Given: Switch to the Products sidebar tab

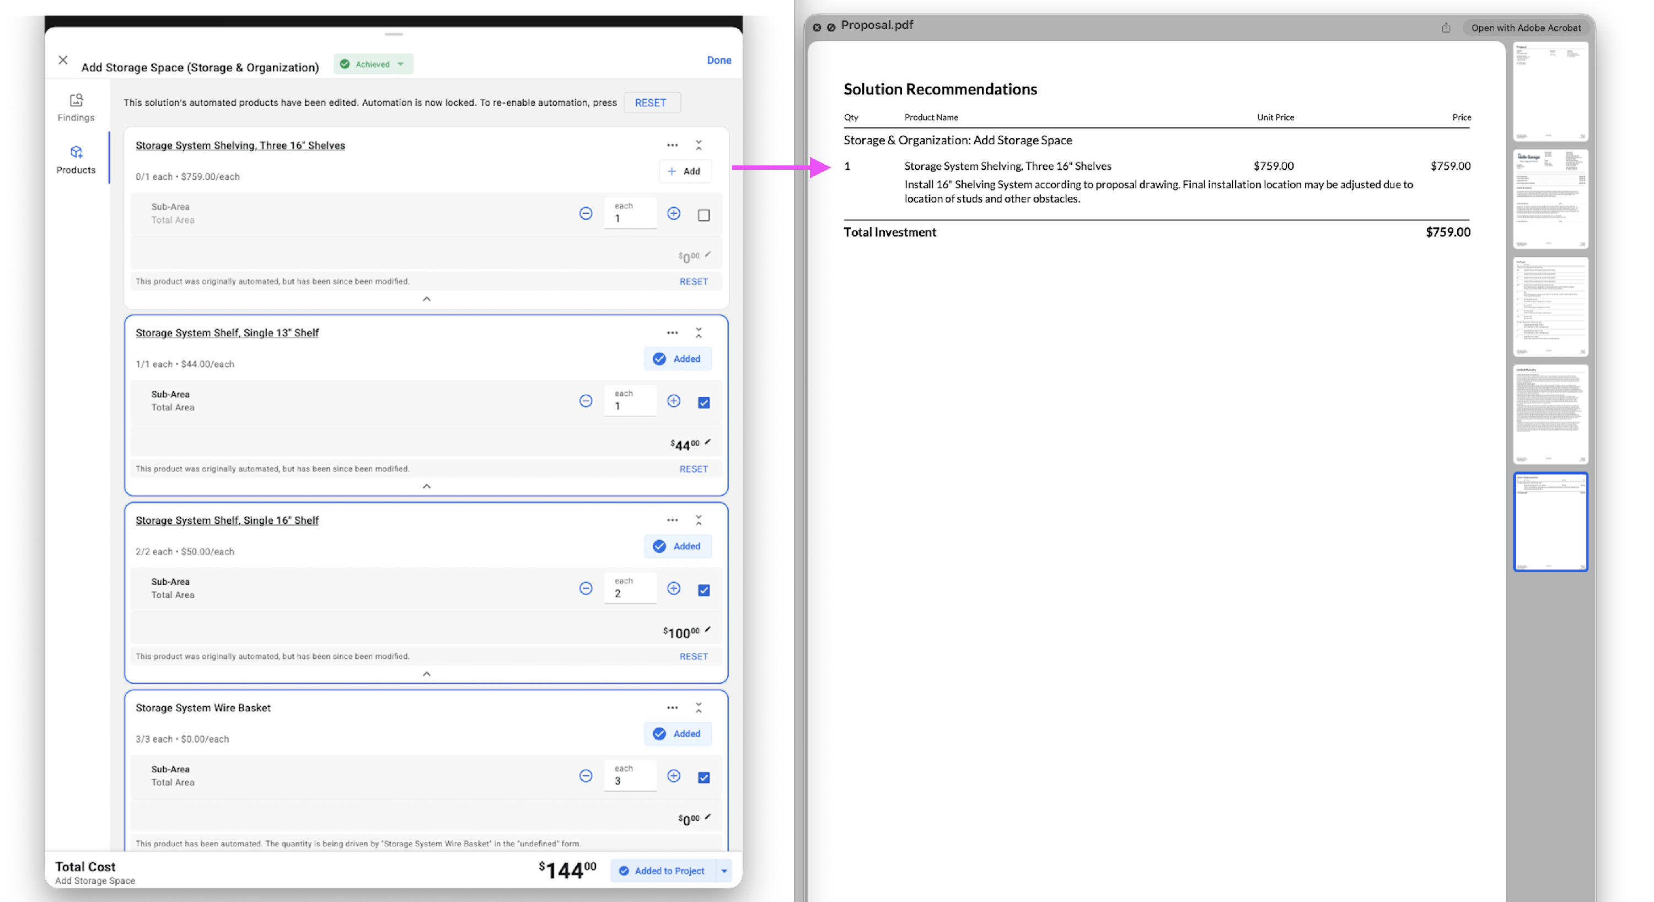Looking at the screenshot, I should click(76, 159).
